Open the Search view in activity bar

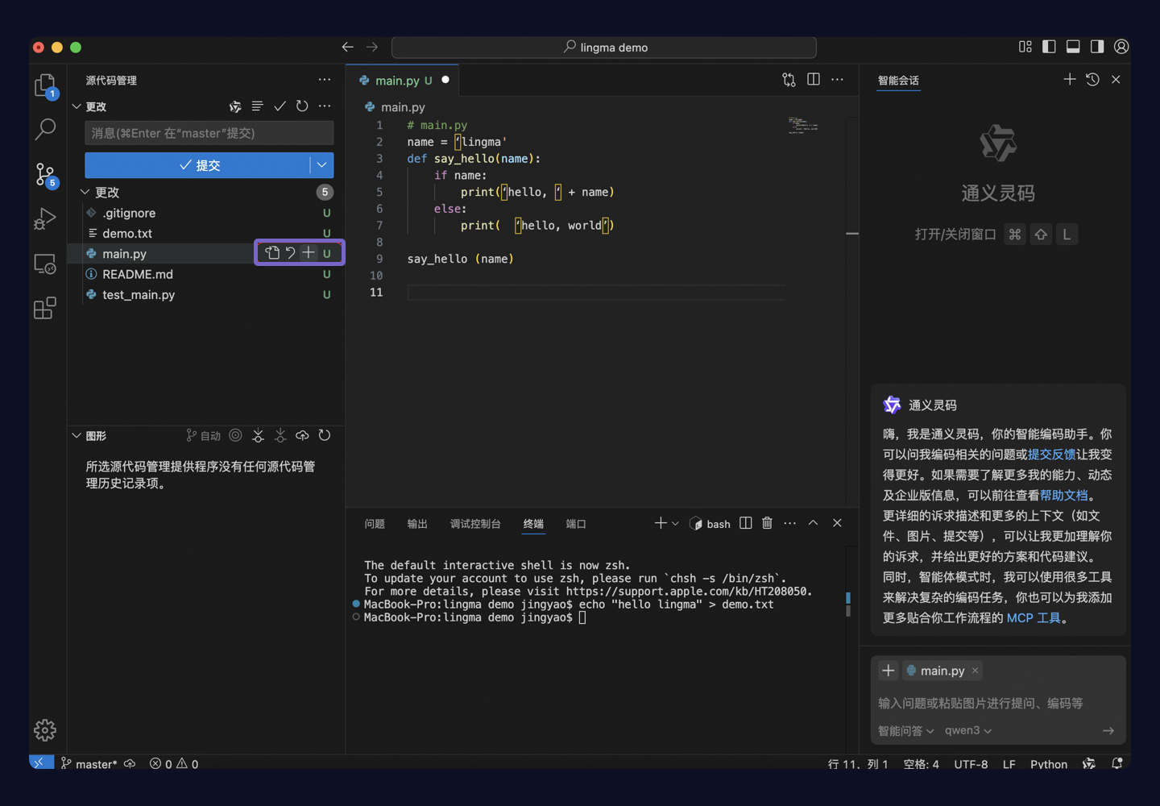(45, 128)
